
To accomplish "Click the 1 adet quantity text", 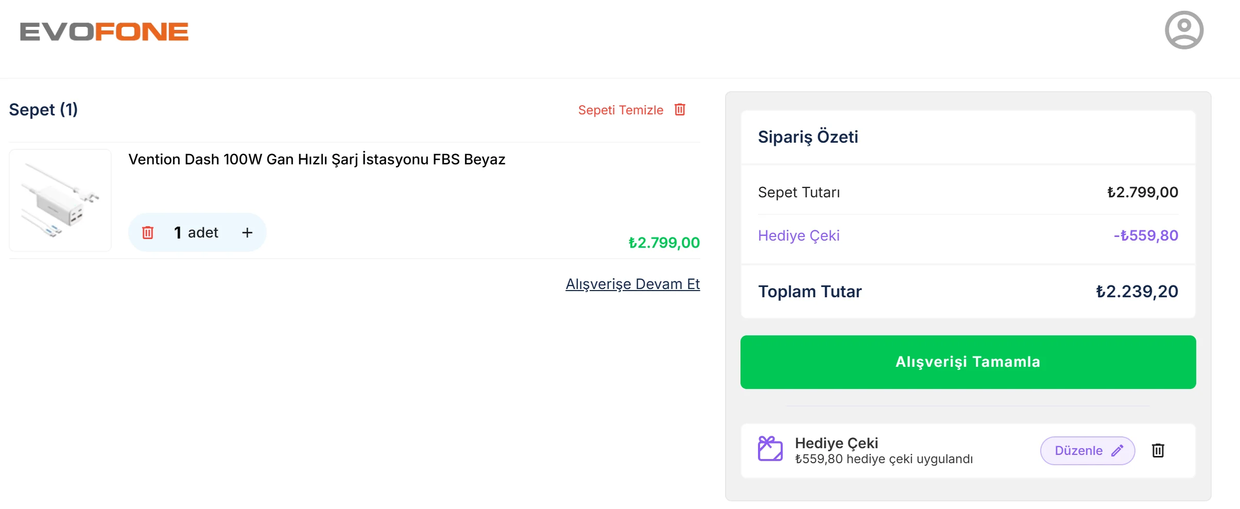I will (x=196, y=232).
